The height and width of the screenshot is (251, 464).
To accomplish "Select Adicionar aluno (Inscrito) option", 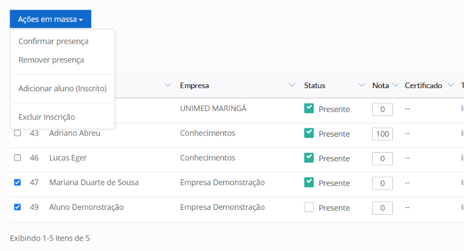I will click(x=62, y=89).
